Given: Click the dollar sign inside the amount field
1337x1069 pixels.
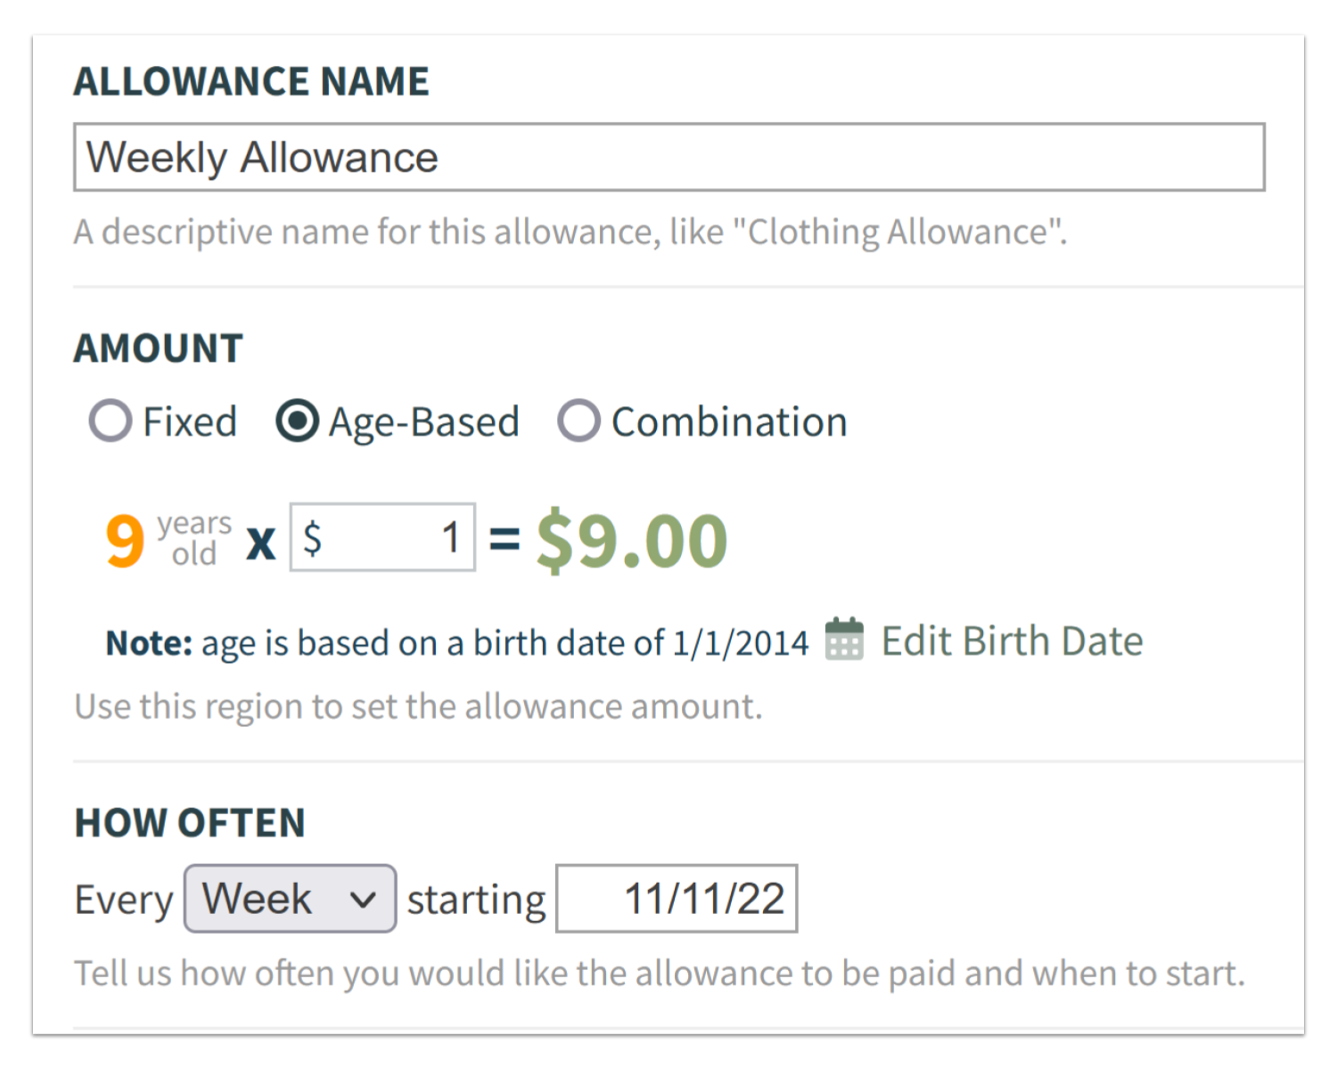Looking at the screenshot, I should (x=312, y=538).
